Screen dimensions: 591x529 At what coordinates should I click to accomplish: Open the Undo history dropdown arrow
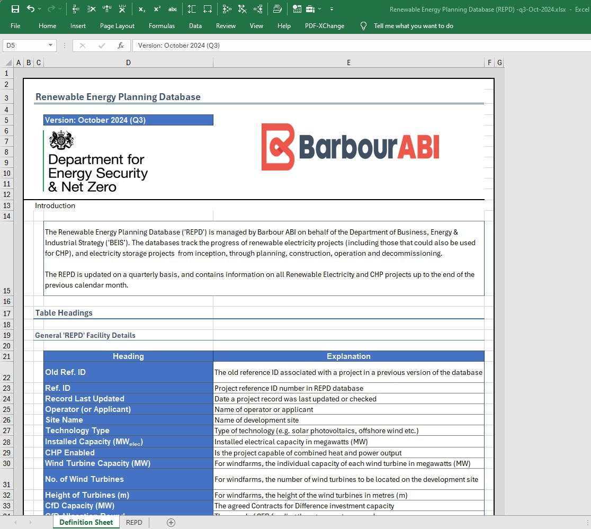(x=40, y=9)
